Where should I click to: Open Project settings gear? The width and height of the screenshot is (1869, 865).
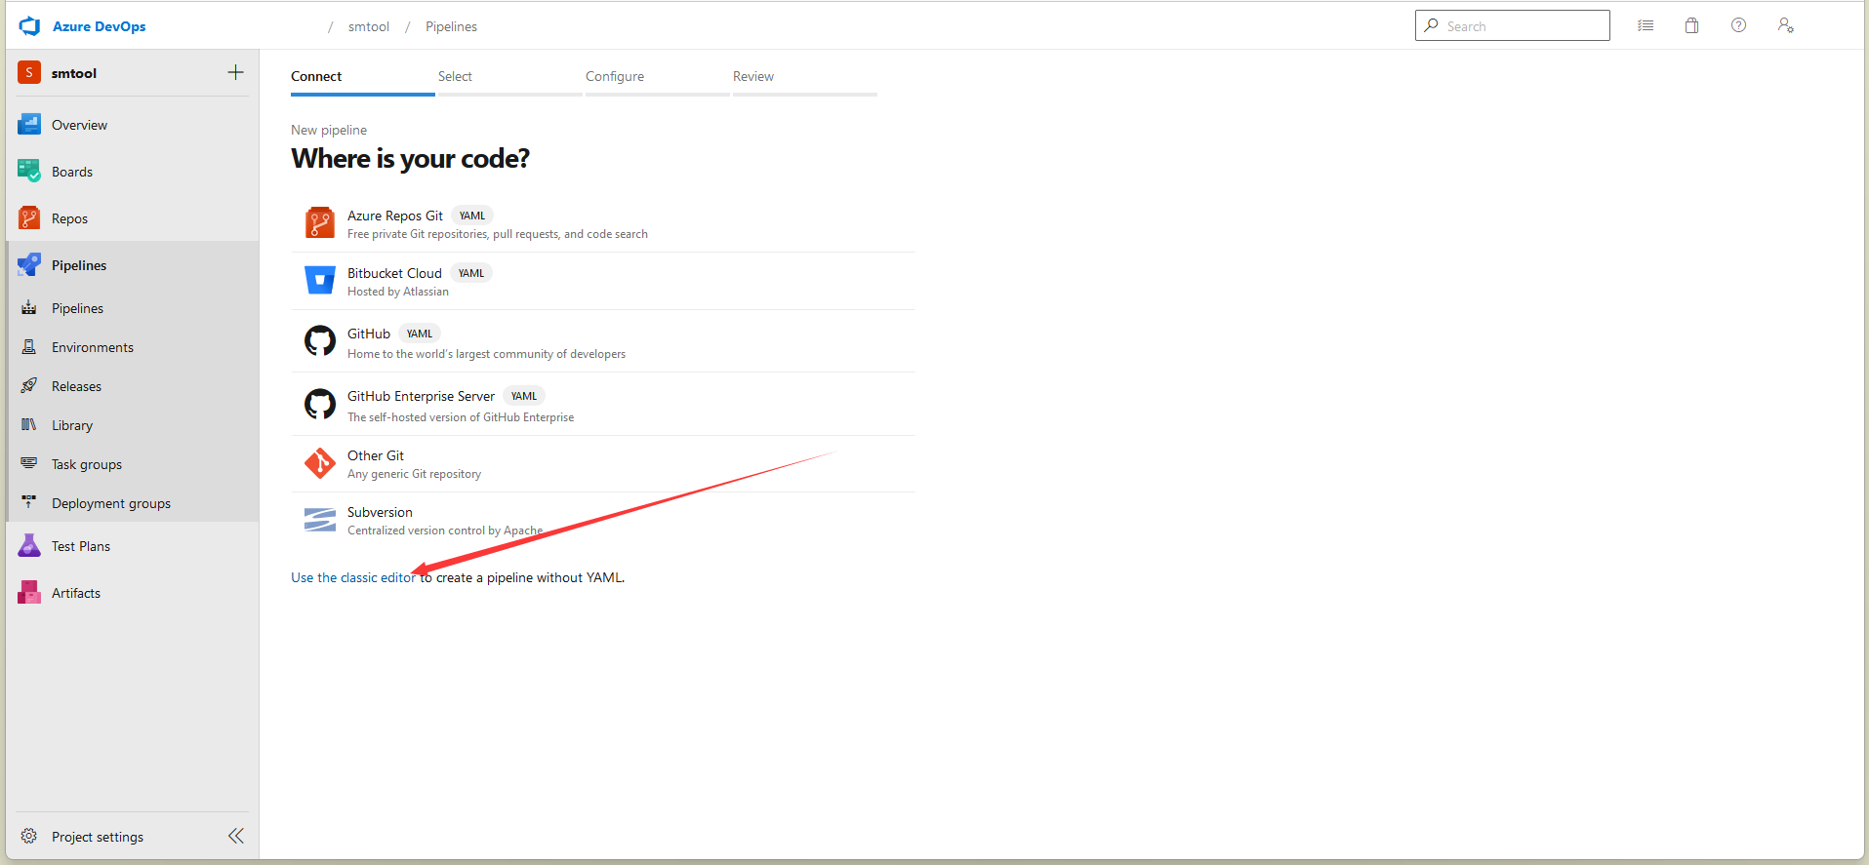click(x=97, y=837)
